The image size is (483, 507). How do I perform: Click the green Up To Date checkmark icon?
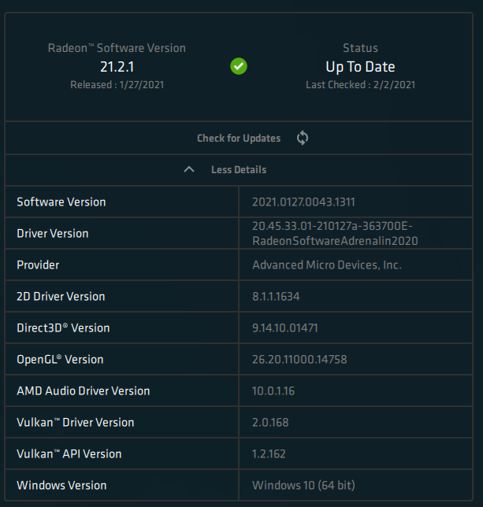239,66
